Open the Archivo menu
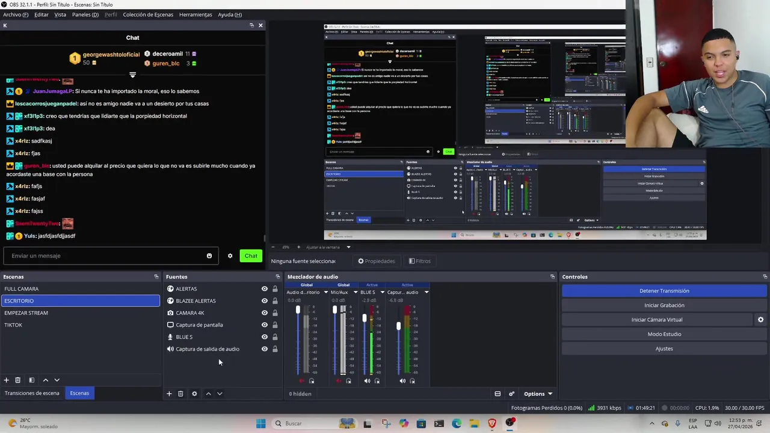 coord(16,14)
